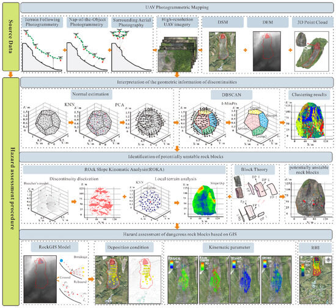Image resolution: width=336 pixels, height=308 pixels.
Task: Click the Terrain Following Photogrammetry drone diagram
Action: [42, 51]
